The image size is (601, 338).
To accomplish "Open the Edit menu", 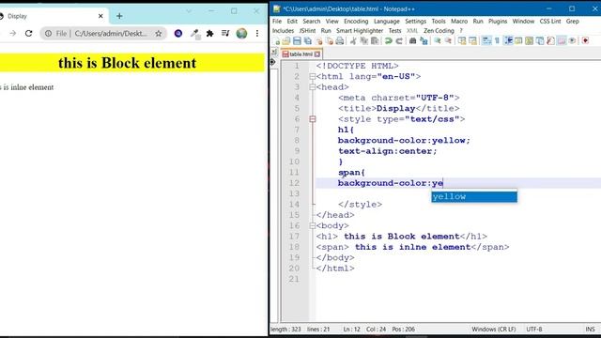I will (x=292, y=21).
